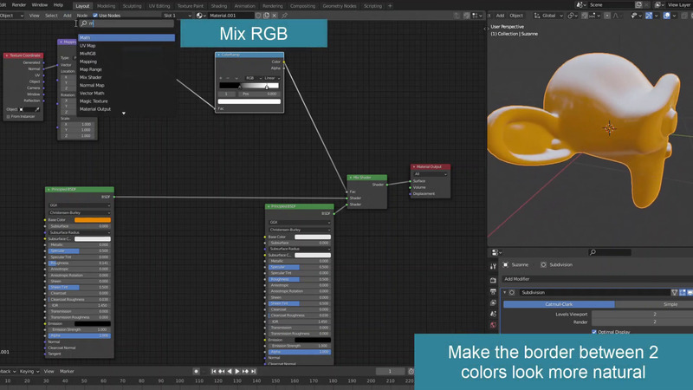The image size is (693, 390).
Task: Choose Mix Shader in the search results
Action: pyautogui.click(x=91, y=77)
